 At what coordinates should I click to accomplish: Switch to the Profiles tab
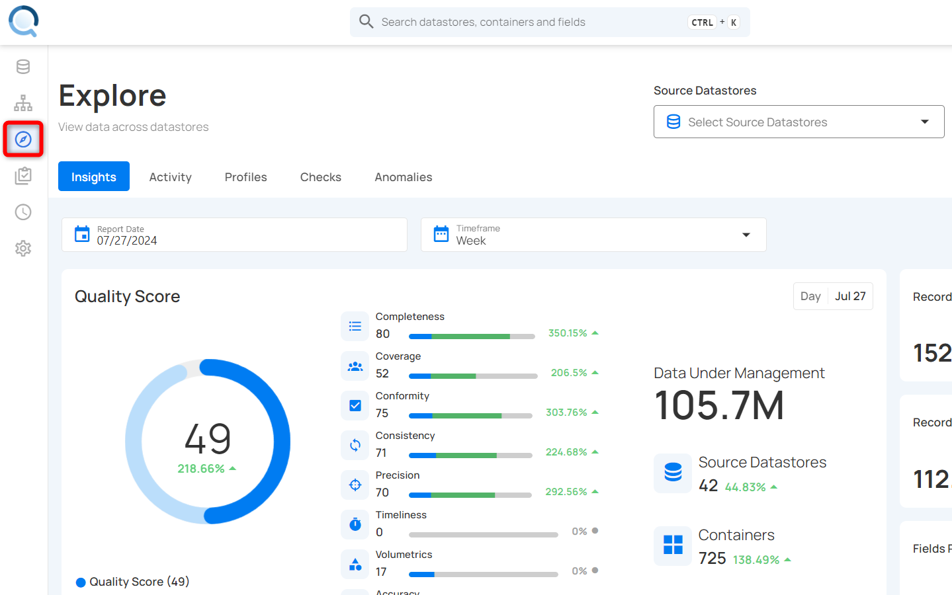pyautogui.click(x=246, y=177)
